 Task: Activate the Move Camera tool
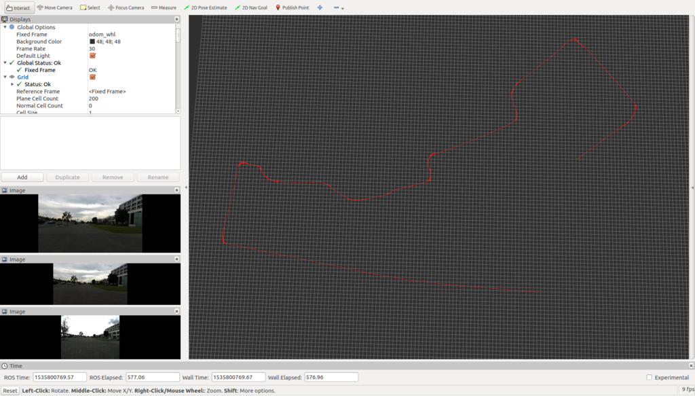54,7
